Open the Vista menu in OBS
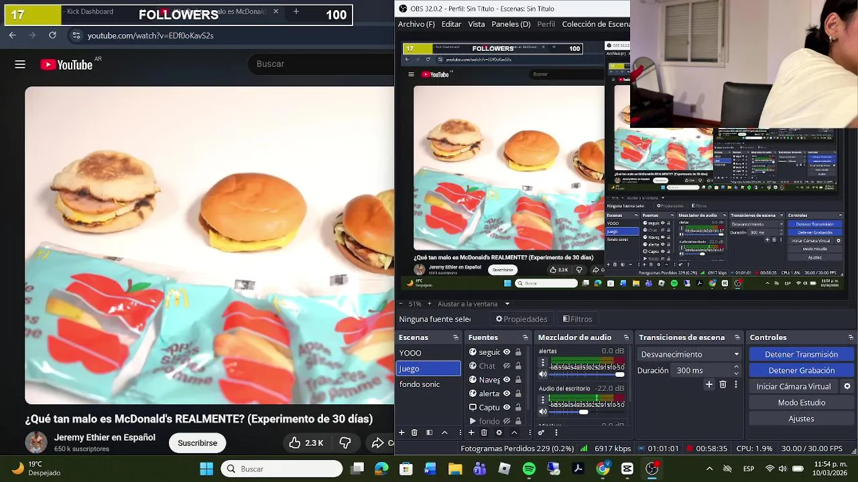The height and width of the screenshot is (482, 858). [x=477, y=24]
